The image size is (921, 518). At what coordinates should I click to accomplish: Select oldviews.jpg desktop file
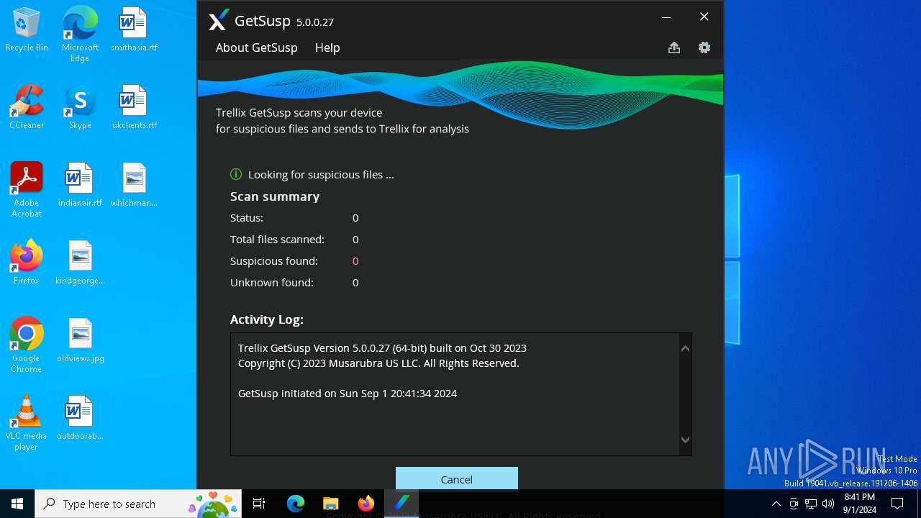click(80, 340)
